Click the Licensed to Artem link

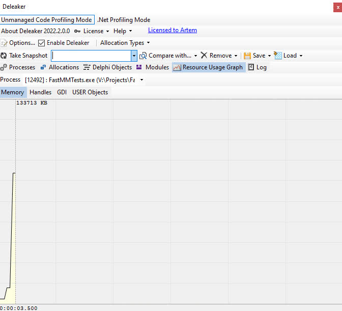[173, 30]
